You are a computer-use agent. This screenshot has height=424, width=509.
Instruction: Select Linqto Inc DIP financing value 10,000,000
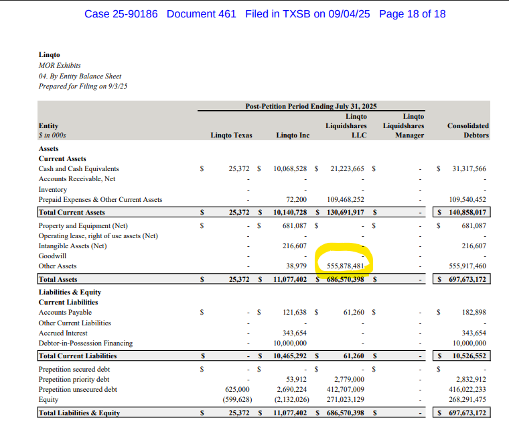tap(290, 343)
